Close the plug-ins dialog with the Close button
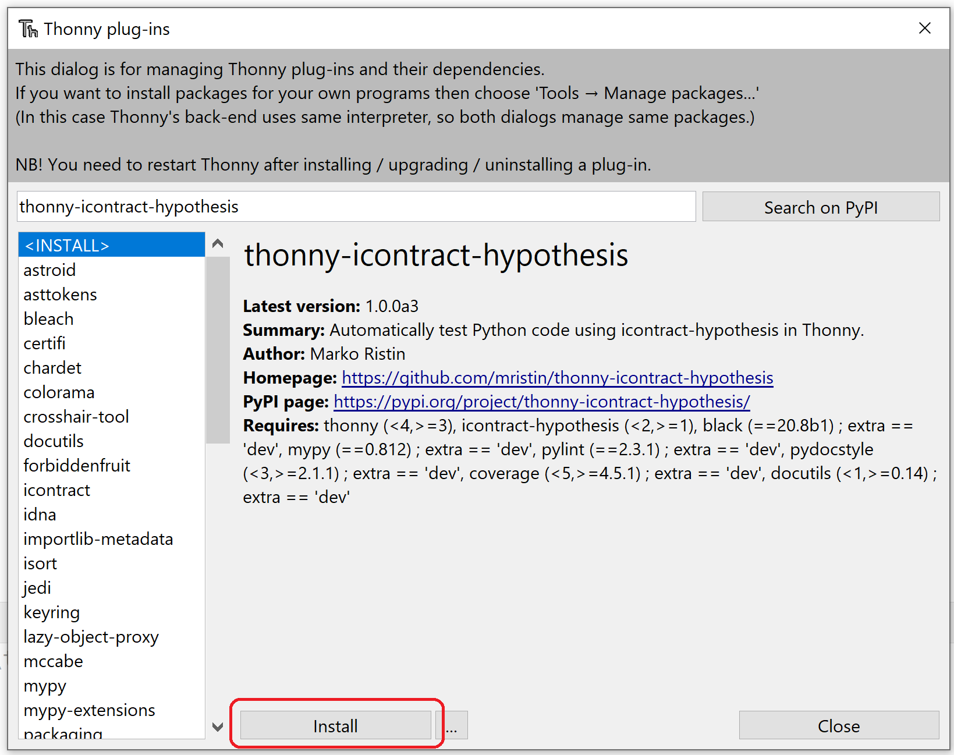954x755 pixels. 839,725
